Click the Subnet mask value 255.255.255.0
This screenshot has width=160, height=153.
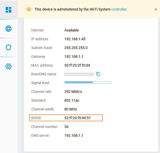(x=76, y=48)
